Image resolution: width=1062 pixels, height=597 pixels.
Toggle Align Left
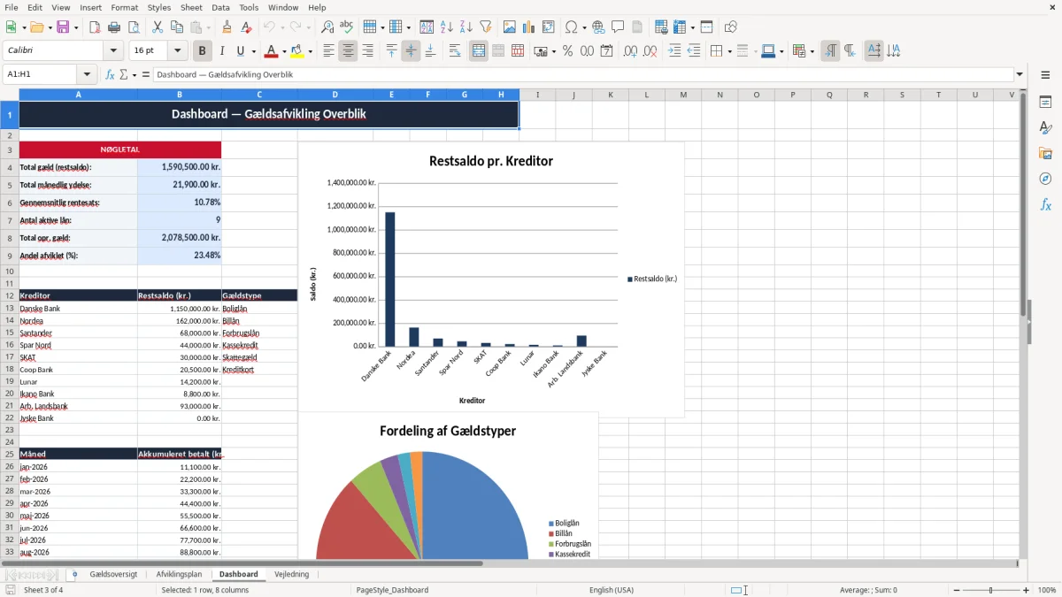coord(328,51)
